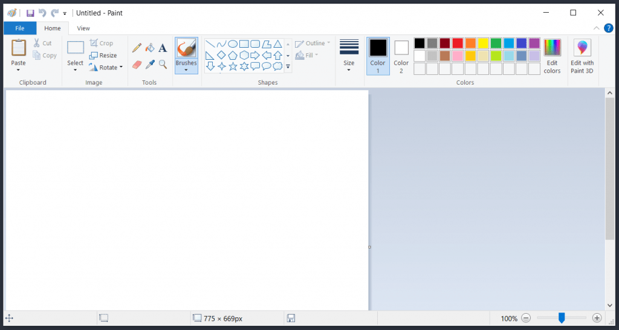The height and width of the screenshot is (330, 619).
Task: Select the Color picker eyedropper tool
Action: pyautogui.click(x=150, y=64)
